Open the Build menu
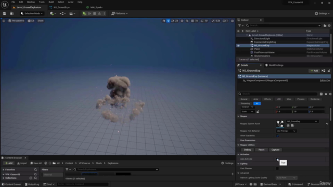This screenshot has width=333, height=187. (x=51, y=2)
